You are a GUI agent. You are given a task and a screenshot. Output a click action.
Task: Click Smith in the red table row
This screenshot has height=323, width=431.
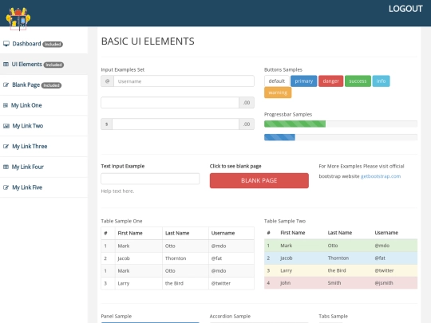click(x=334, y=283)
